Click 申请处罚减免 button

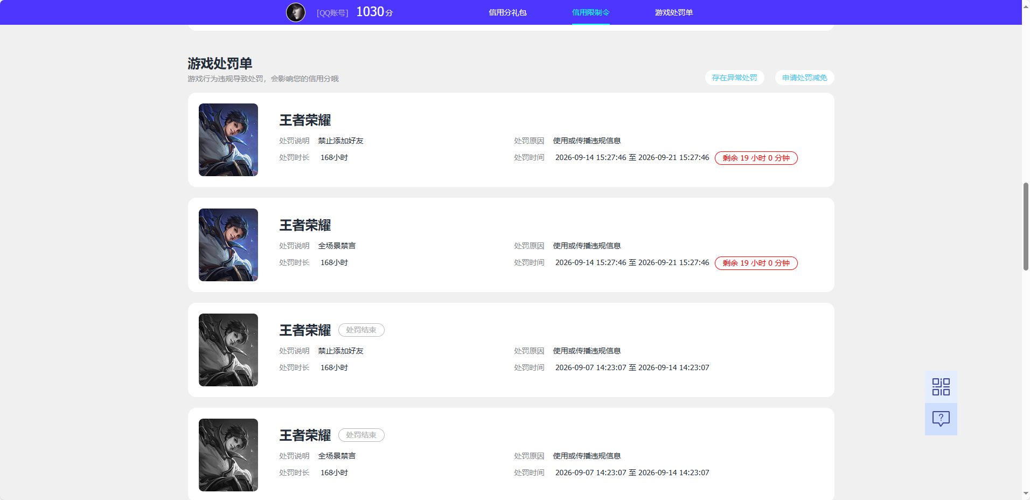coord(804,78)
